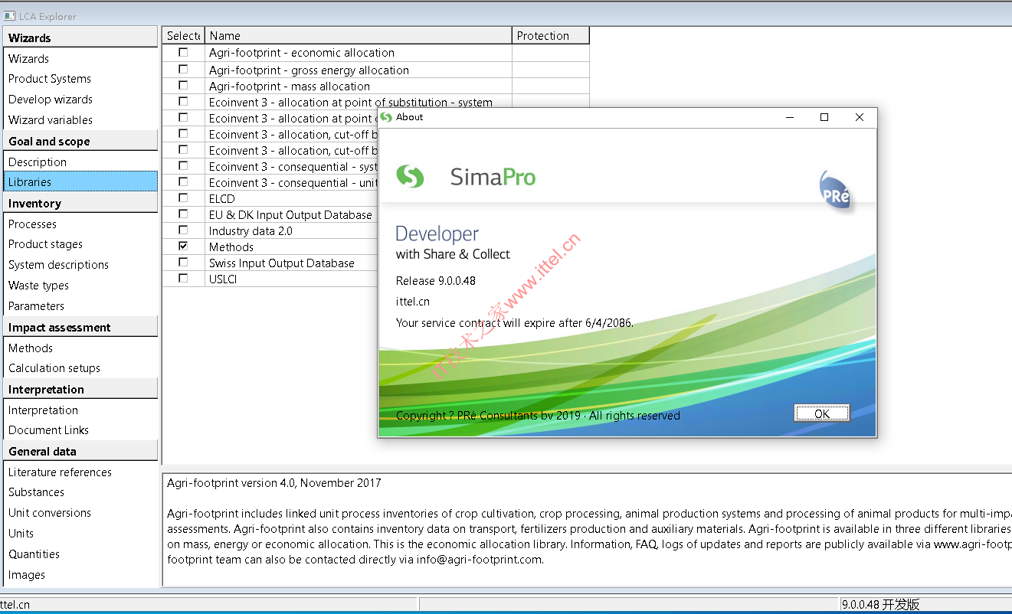Viewport: 1012px width, 614px height.
Task: Click the 9.0.0.48 version in status bar
Action: pos(880,604)
